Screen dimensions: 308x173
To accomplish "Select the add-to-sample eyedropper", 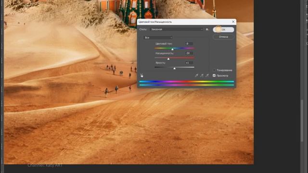I will pos(202,75).
